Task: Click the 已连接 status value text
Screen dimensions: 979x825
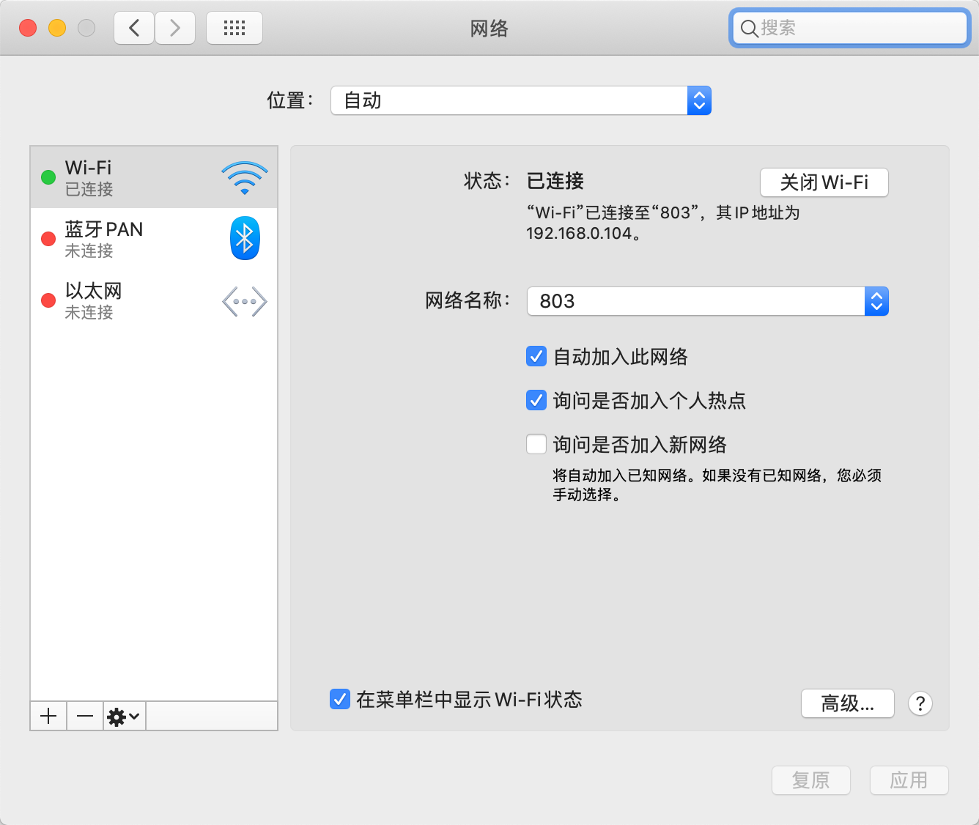Action: [x=555, y=181]
